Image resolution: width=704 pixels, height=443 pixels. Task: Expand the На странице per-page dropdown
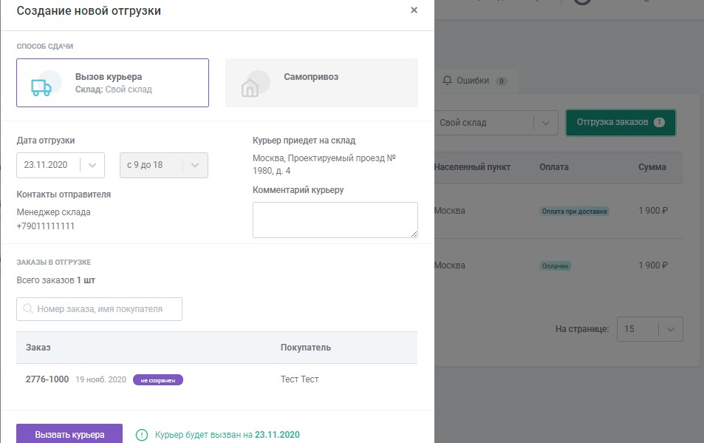point(649,329)
